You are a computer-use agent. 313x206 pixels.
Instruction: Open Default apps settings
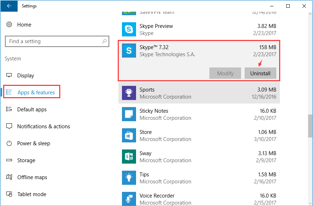tap(32, 110)
